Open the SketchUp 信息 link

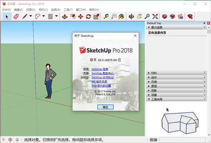click(x=100, y=69)
